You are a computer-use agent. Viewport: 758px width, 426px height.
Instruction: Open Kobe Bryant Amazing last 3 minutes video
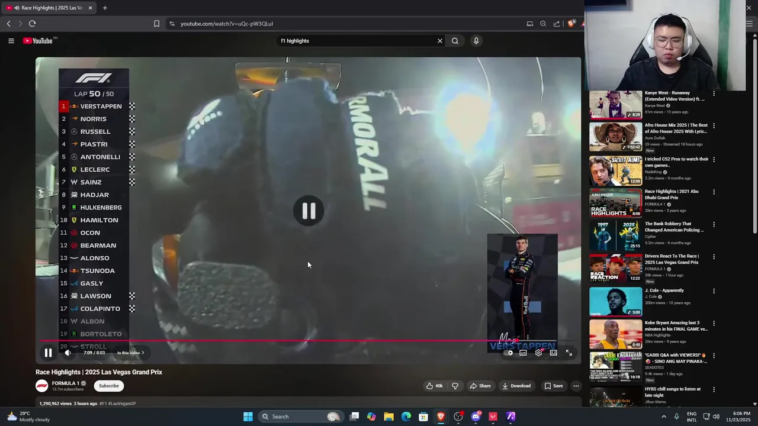(615, 334)
